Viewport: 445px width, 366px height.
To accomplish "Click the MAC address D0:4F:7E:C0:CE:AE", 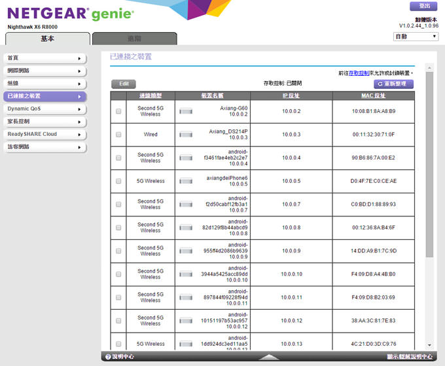I will [374, 181].
